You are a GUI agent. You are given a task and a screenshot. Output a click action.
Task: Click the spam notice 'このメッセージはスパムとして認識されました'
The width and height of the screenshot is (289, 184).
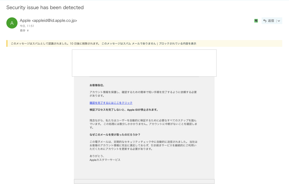pos(40,44)
